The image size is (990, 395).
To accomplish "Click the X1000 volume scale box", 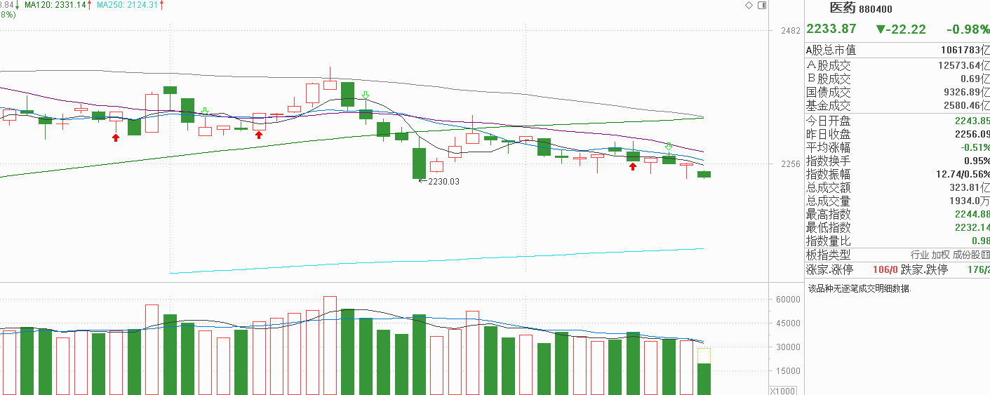I will pyautogui.click(x=783, y=391).
